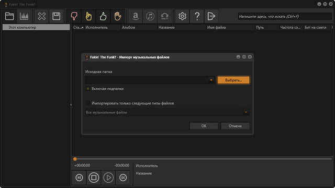Image resolution: width=335 pixels, height=188 pixels.
Task: Click the search field in toolbar
Action: 285,16
